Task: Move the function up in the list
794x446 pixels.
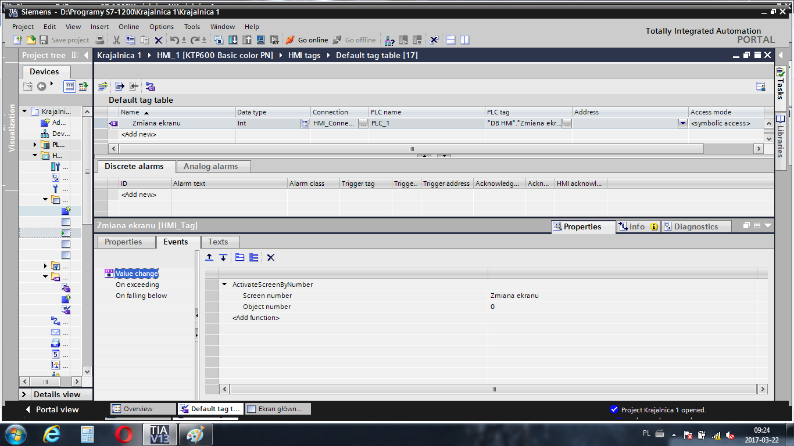Action: pyautogui.click(x=210, y=257)
